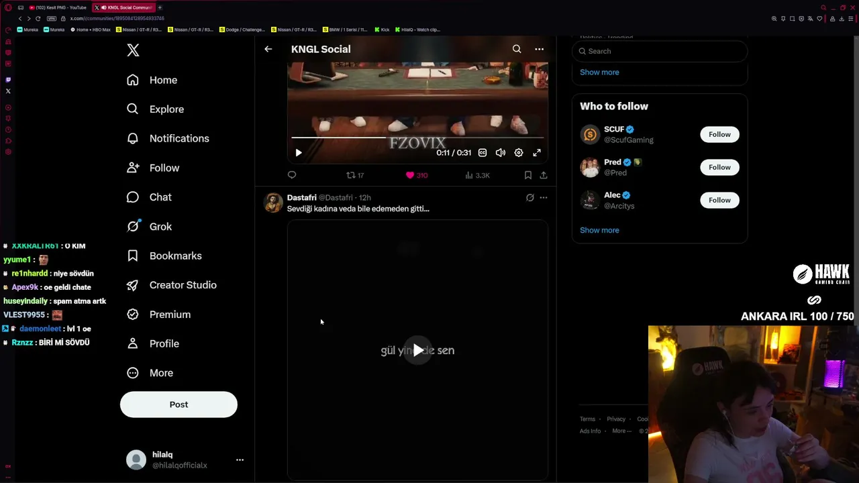Click the Post button
Image resolution: width=859 pixels, height=483 pixels.
[179, 405]
